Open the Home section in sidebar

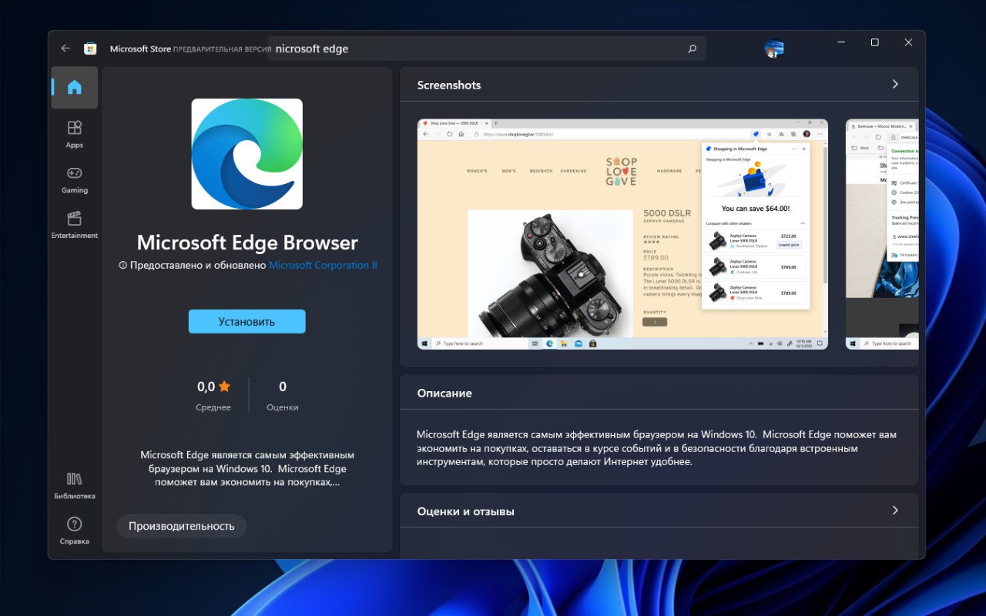click(75, 87)
